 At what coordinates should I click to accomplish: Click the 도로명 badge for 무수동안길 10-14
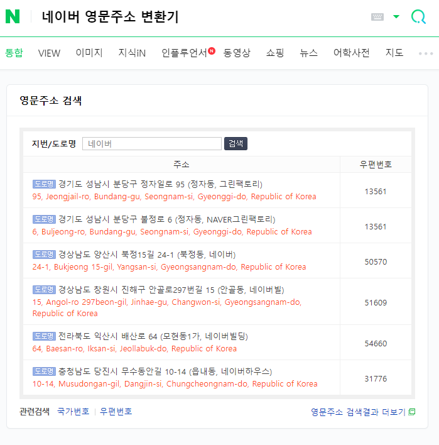[44, 371]
